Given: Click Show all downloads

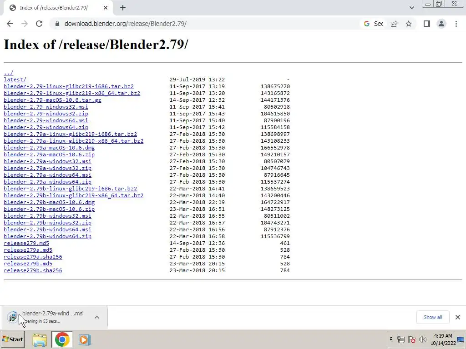Looking at the screenshot, I should 433,317.
